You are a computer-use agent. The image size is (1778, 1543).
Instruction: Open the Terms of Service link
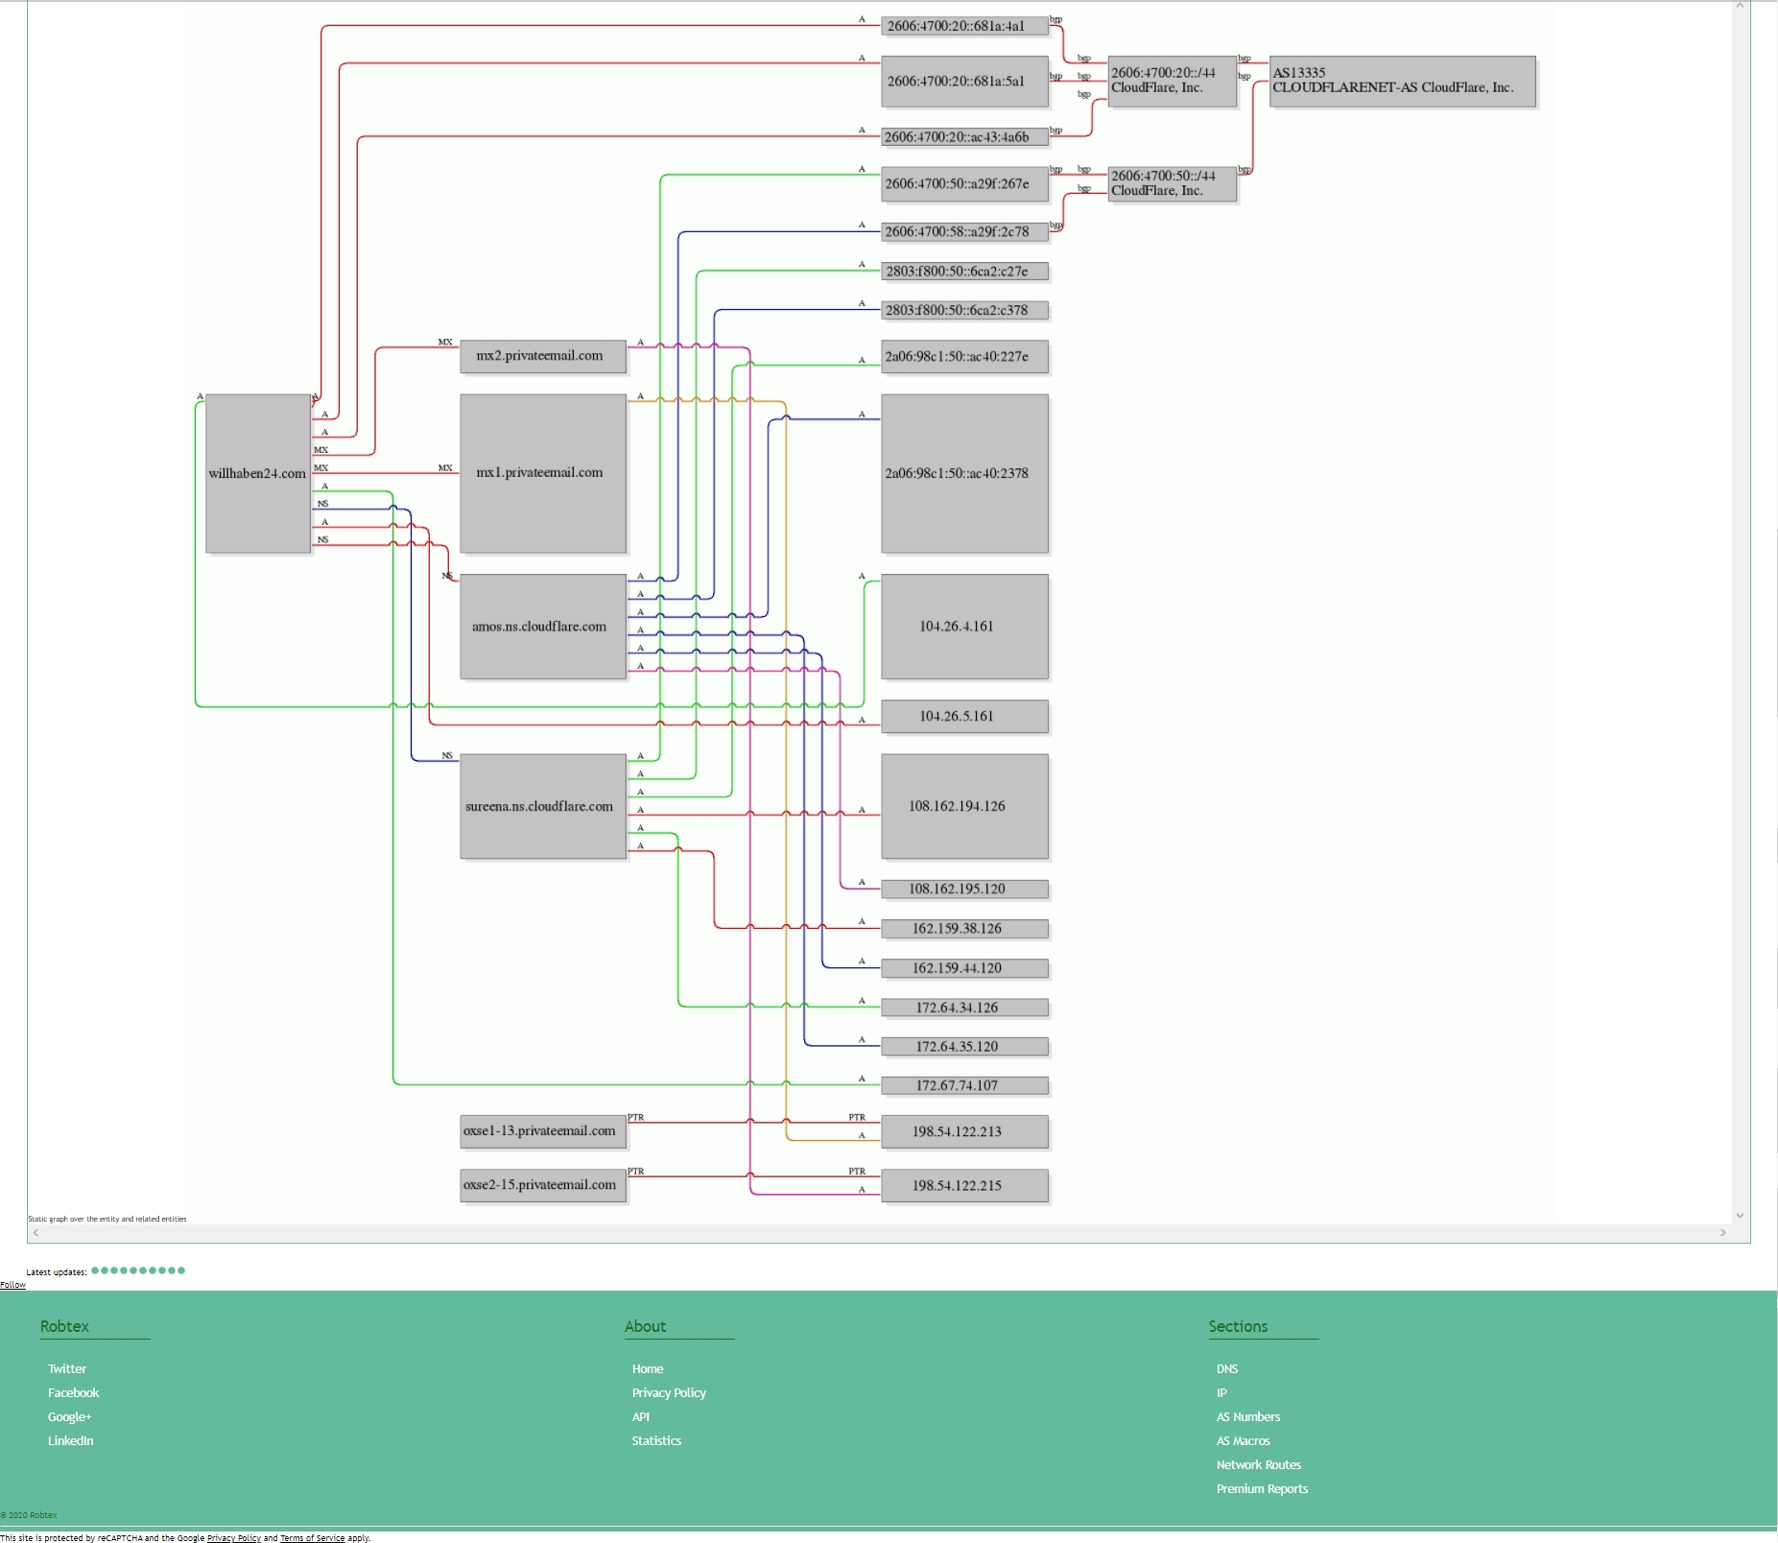pyautogui.click(x=312, y=1538)
